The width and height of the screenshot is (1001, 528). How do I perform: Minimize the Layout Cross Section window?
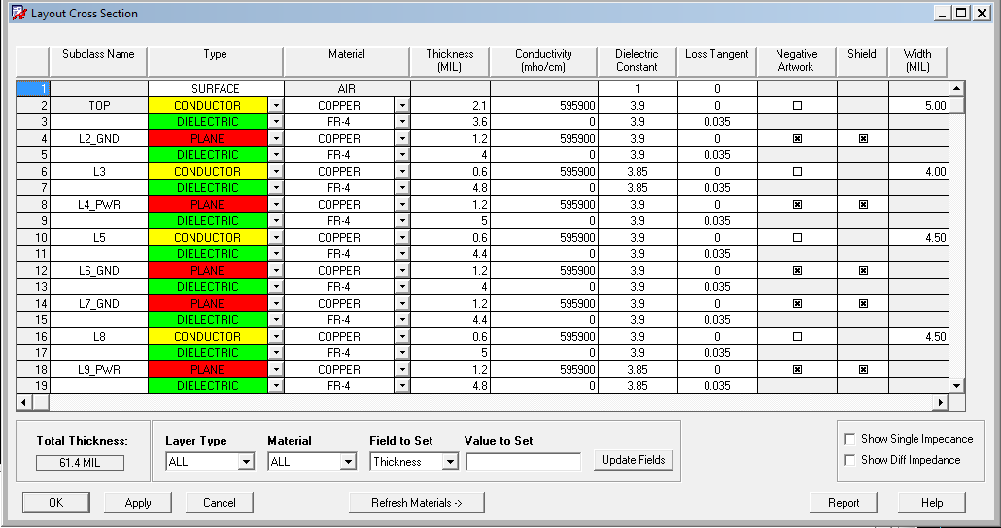(943, 13)
